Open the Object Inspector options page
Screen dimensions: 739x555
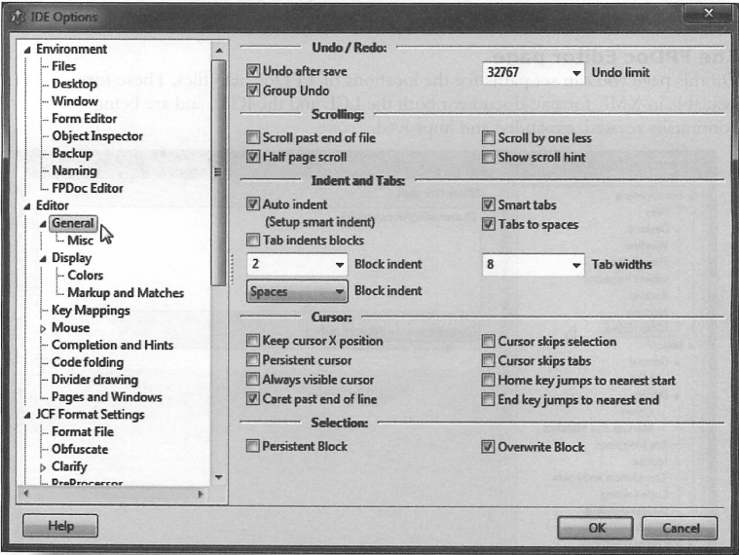(97, 136)
